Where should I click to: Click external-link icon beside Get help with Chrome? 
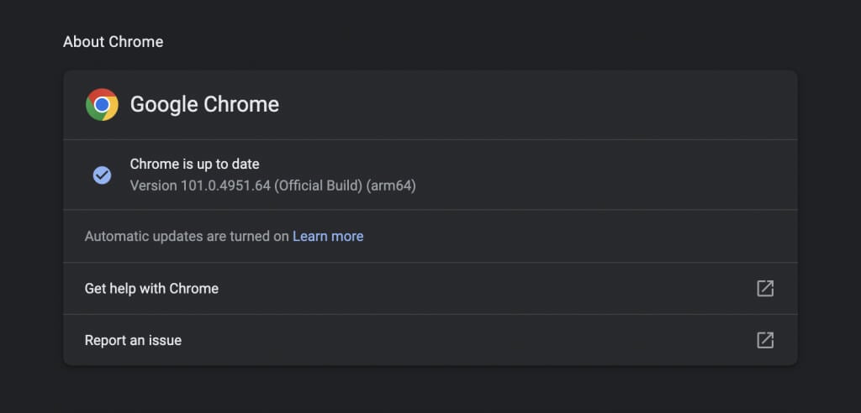(765, 288)
